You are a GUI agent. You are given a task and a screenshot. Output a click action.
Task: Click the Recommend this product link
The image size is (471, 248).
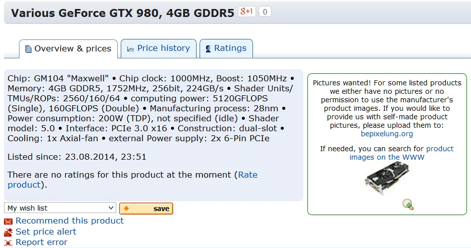point(70,221)
